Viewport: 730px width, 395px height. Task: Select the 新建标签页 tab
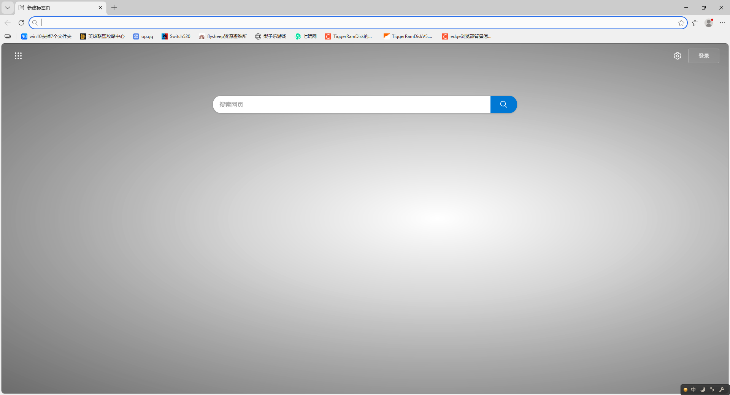pyautogui.click(x=61, y=8)
